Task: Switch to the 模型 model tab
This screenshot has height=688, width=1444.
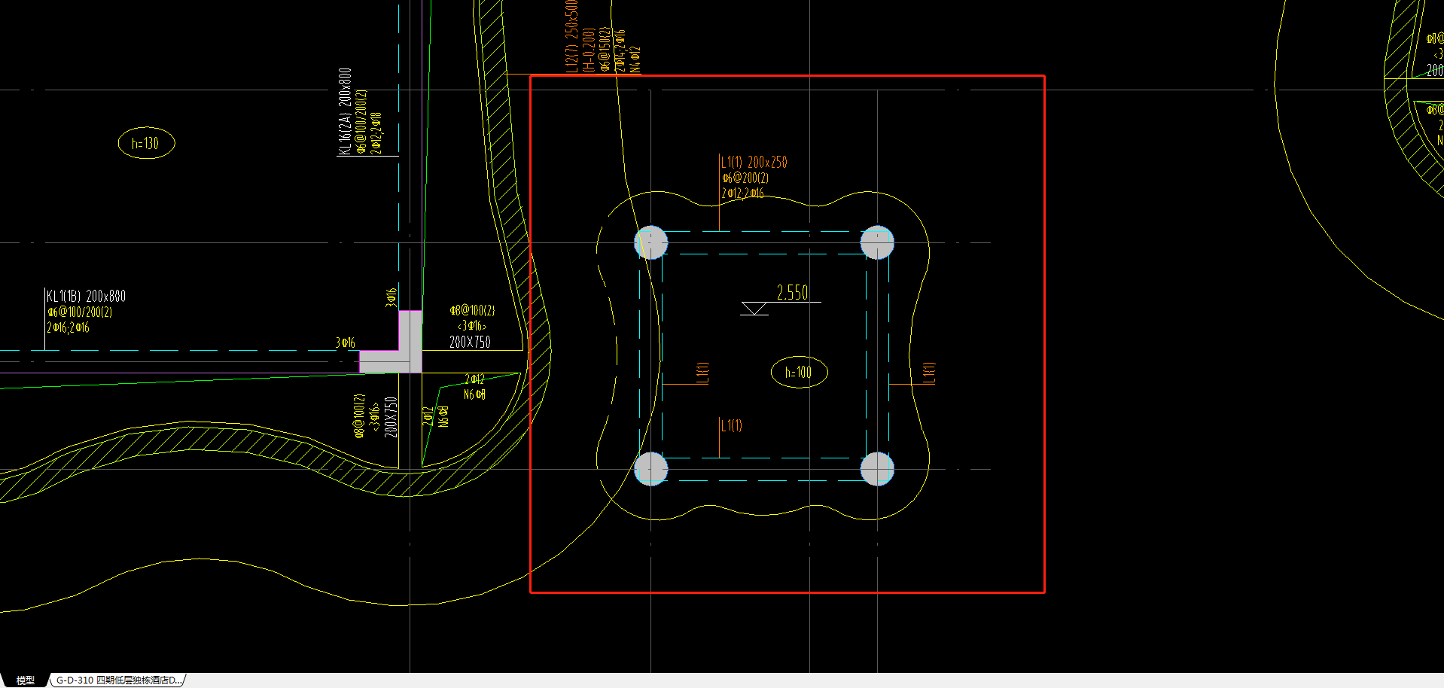Action: 25,680
